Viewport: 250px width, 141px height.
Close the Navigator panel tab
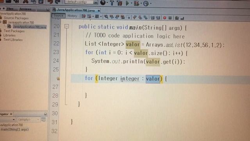click(11, 114)
